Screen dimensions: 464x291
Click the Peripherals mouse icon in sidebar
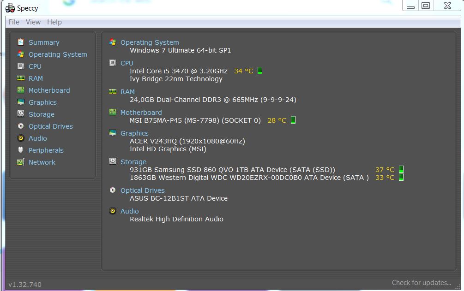pos(21,150)
